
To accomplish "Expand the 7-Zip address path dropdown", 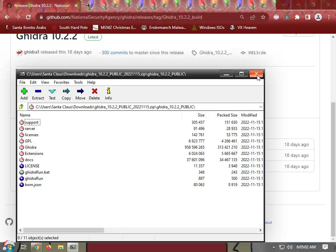I will tap(261, 107).
